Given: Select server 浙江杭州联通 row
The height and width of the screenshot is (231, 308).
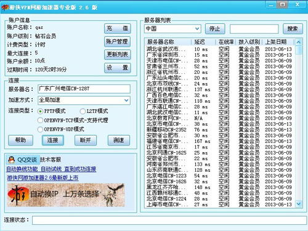Looking at the screenshot, I should click(x=220, y=89).
